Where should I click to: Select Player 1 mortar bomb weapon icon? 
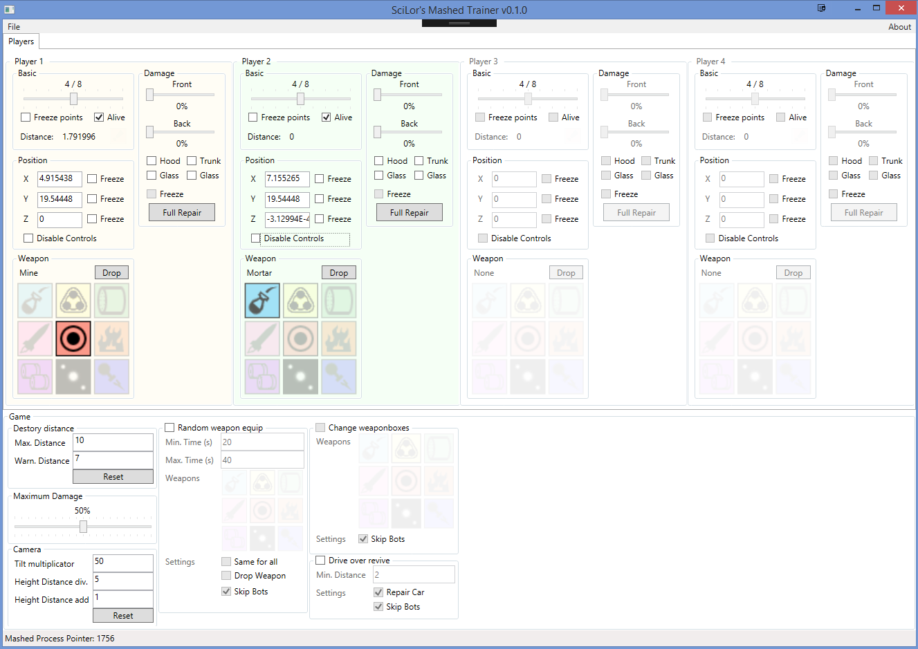click(x=35, y=301)
